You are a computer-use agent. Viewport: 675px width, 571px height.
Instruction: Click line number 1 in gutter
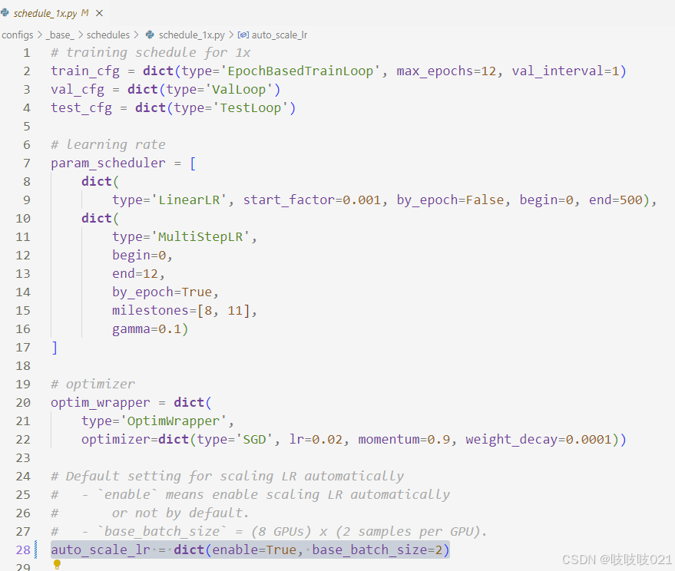pyautogui.click(x=27, y=52)
